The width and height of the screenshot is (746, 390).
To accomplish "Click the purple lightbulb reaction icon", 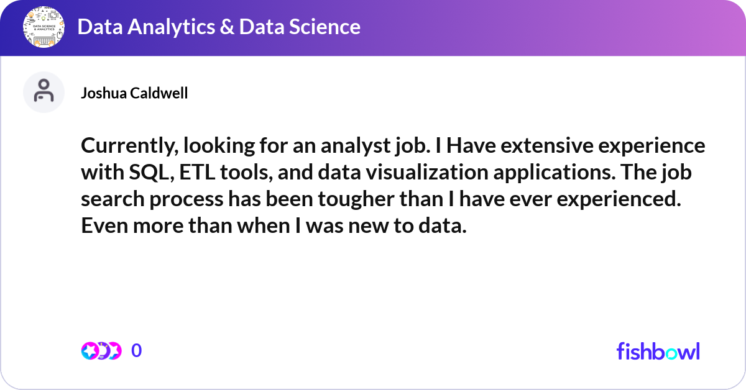I will [x=104, y=351].
